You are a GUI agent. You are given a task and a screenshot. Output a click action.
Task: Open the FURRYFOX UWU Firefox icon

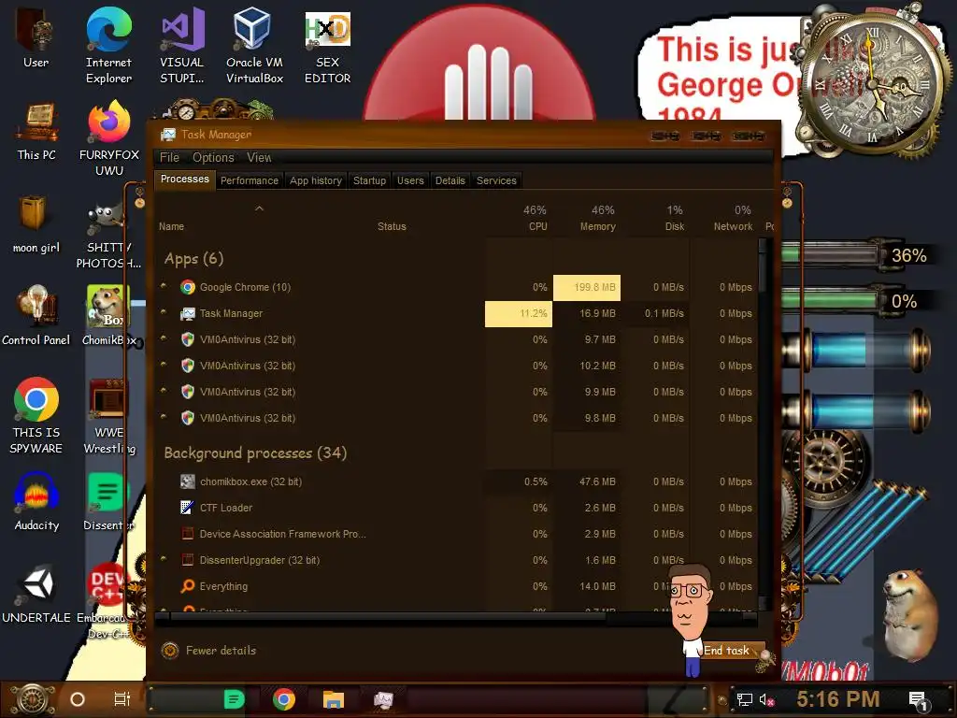(109, 138)
